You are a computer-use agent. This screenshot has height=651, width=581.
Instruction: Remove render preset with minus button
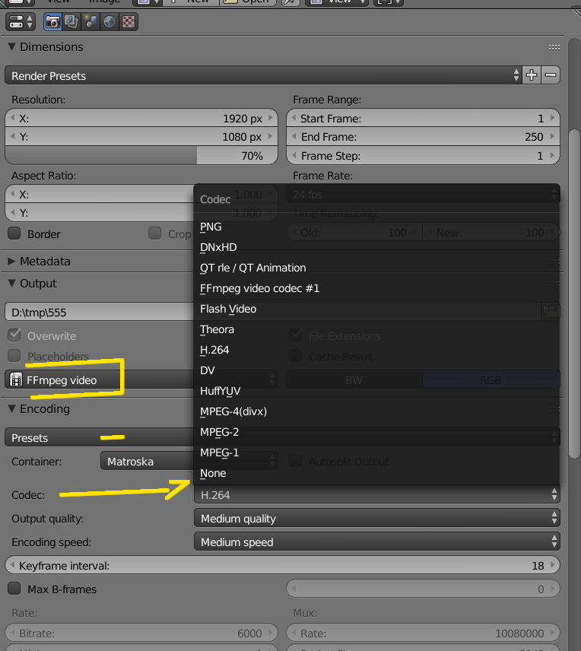551,75
